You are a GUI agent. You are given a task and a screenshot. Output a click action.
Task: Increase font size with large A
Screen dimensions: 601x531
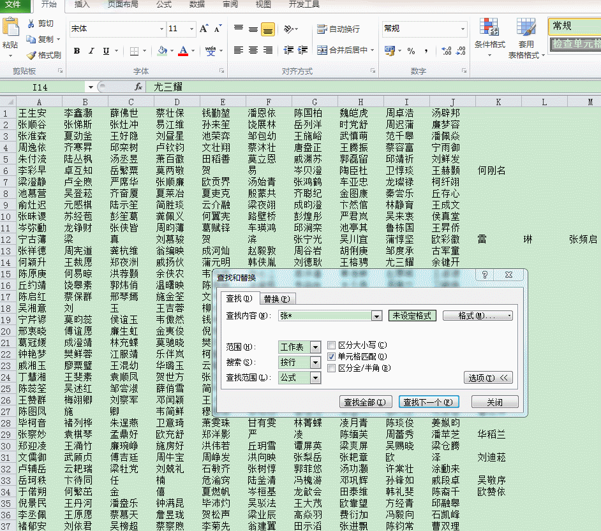coord(204,29)
